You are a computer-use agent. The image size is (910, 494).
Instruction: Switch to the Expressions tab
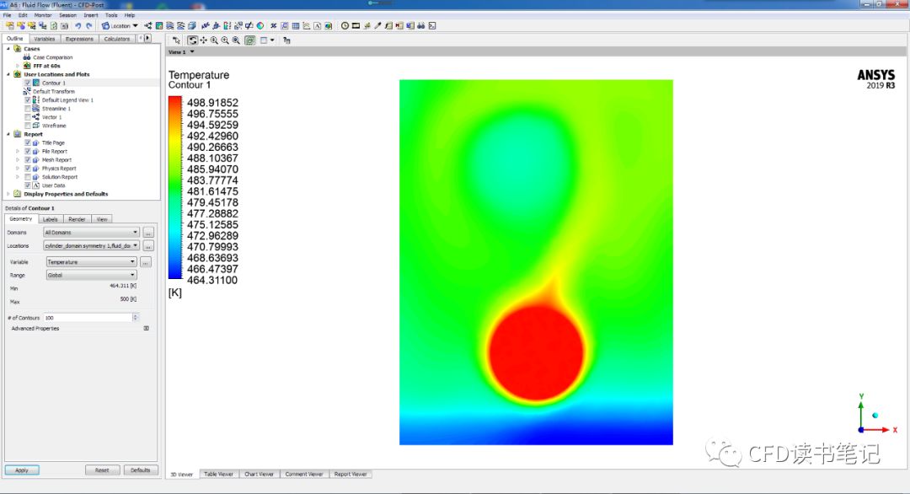[79, 39]
